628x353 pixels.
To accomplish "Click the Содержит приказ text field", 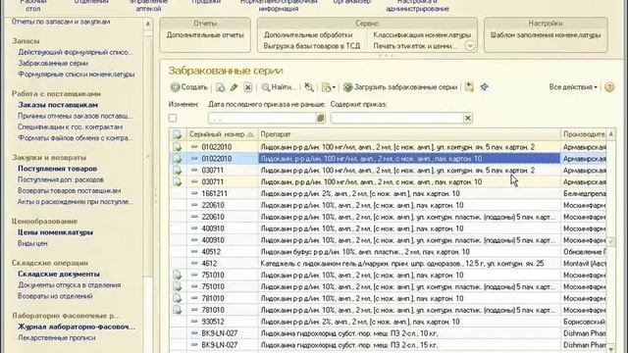I will point(397,118).
